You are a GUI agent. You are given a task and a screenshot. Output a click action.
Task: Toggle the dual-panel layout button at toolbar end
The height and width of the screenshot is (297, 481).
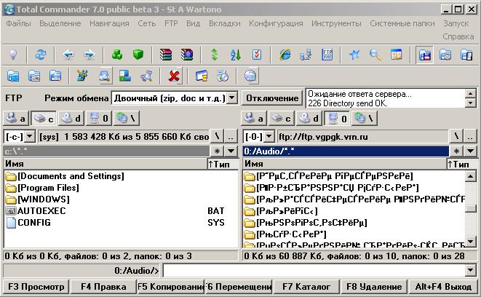(x=466, y=55)
